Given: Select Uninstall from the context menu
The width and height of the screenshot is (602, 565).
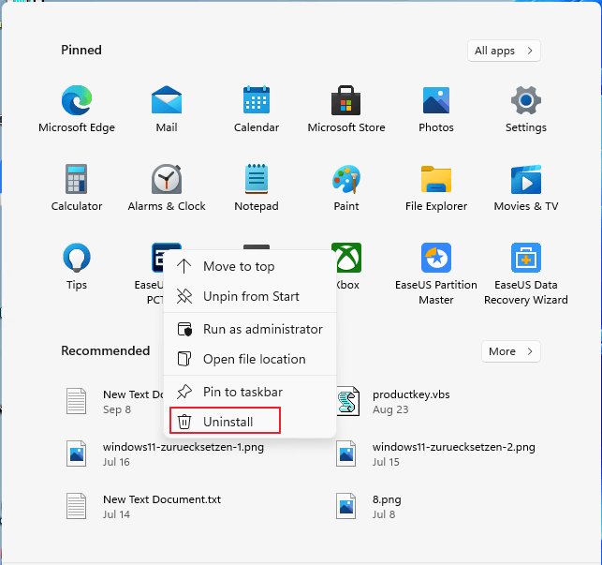Looking at the screenshot, I should [x=228, y=423].
